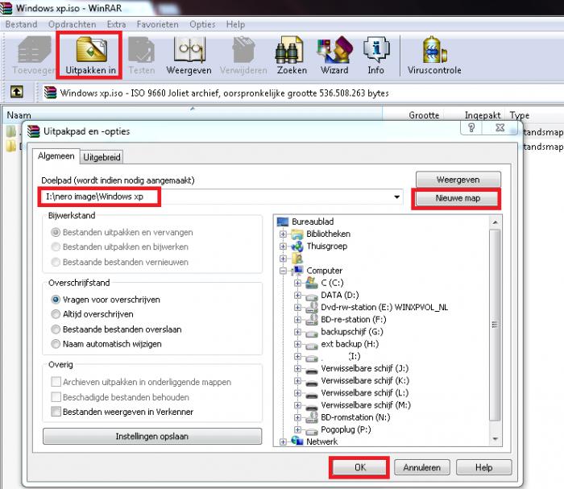Open the Favorieten menu

(158, 24)
